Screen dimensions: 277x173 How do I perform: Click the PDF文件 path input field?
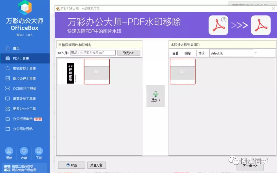pyautogui.click(x=93, y=53)
